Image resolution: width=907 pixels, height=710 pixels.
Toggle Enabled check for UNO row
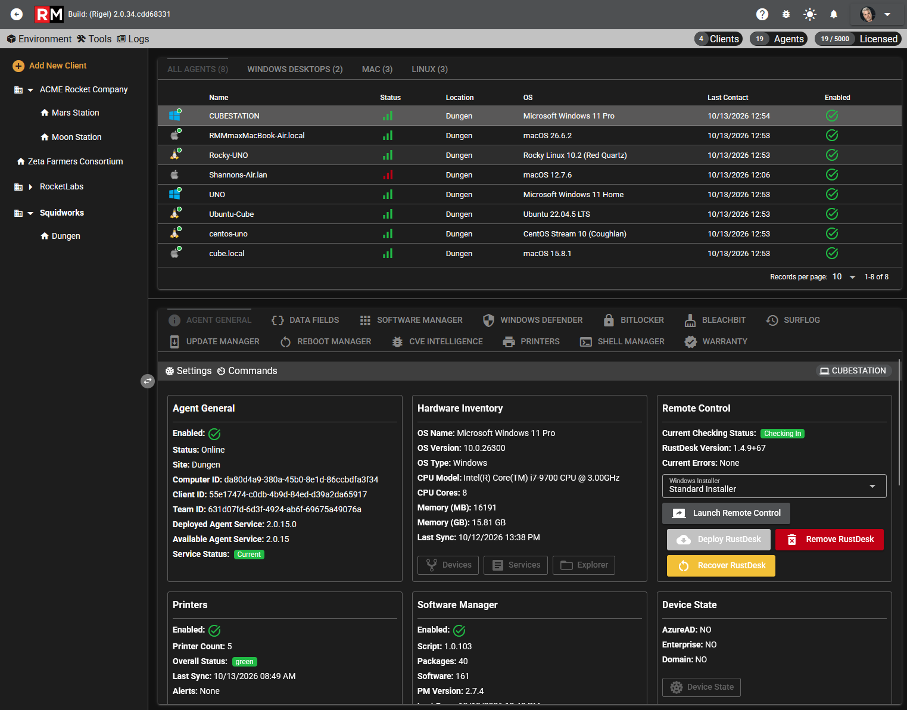tap(832, 194)
